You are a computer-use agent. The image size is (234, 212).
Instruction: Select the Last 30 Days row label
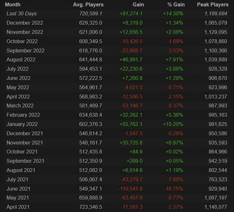click(x=22, y=14)
